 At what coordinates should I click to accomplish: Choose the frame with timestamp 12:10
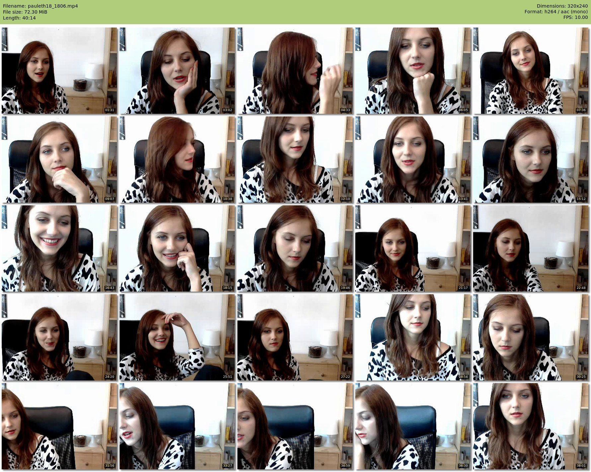click(295, 160)
